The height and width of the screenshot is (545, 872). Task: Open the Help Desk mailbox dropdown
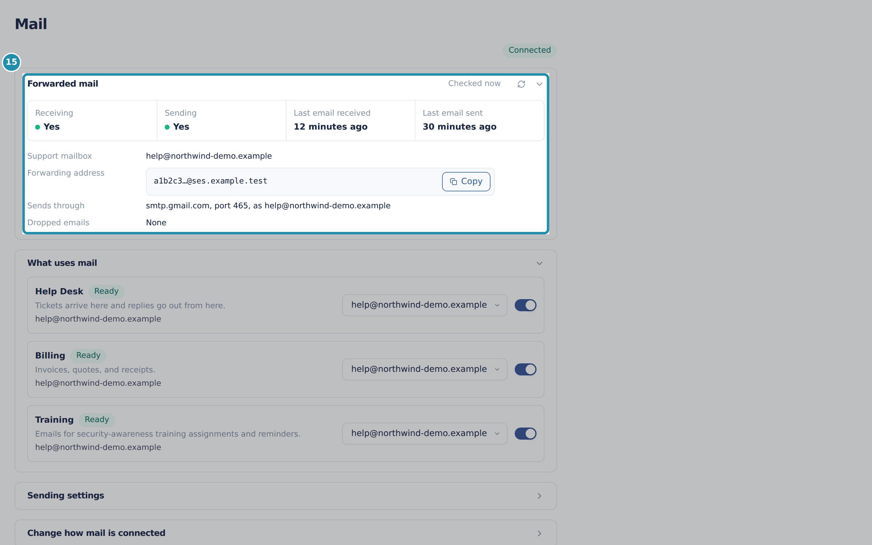[x=424, y=305]
